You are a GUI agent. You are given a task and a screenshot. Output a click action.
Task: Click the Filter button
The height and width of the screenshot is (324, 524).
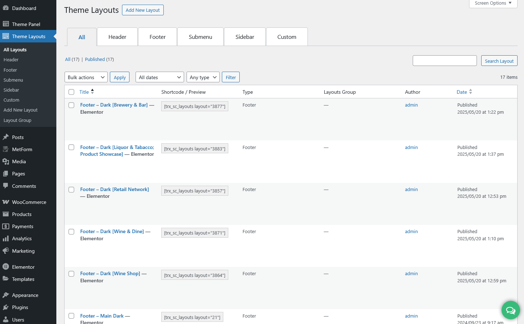(231, 77)
